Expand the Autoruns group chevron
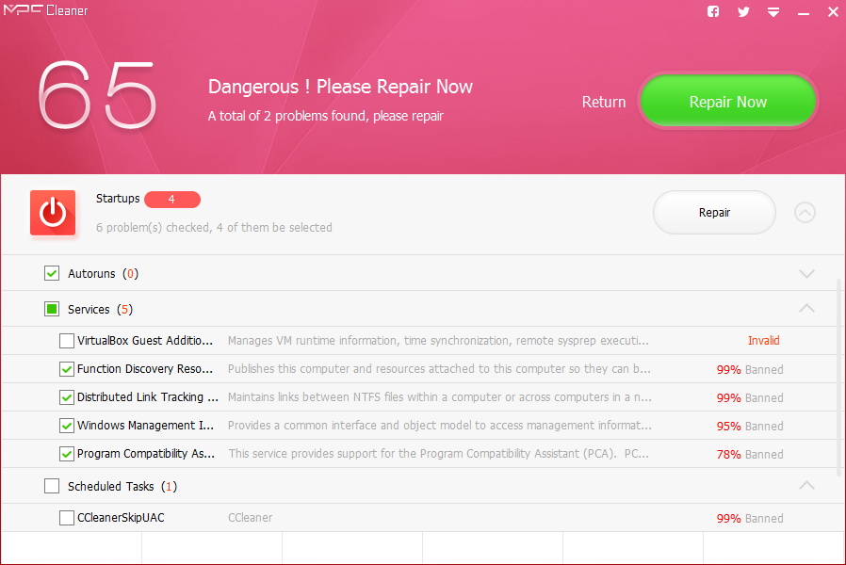 click(806, 273)
